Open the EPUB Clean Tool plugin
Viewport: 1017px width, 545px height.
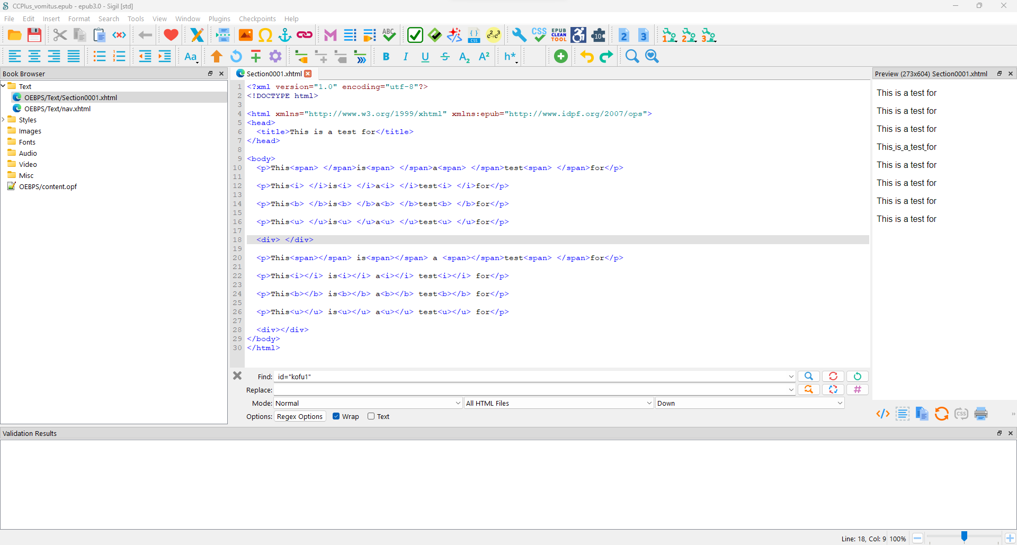click(559, 35)
